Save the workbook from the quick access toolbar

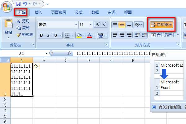(x=18, y=4)
